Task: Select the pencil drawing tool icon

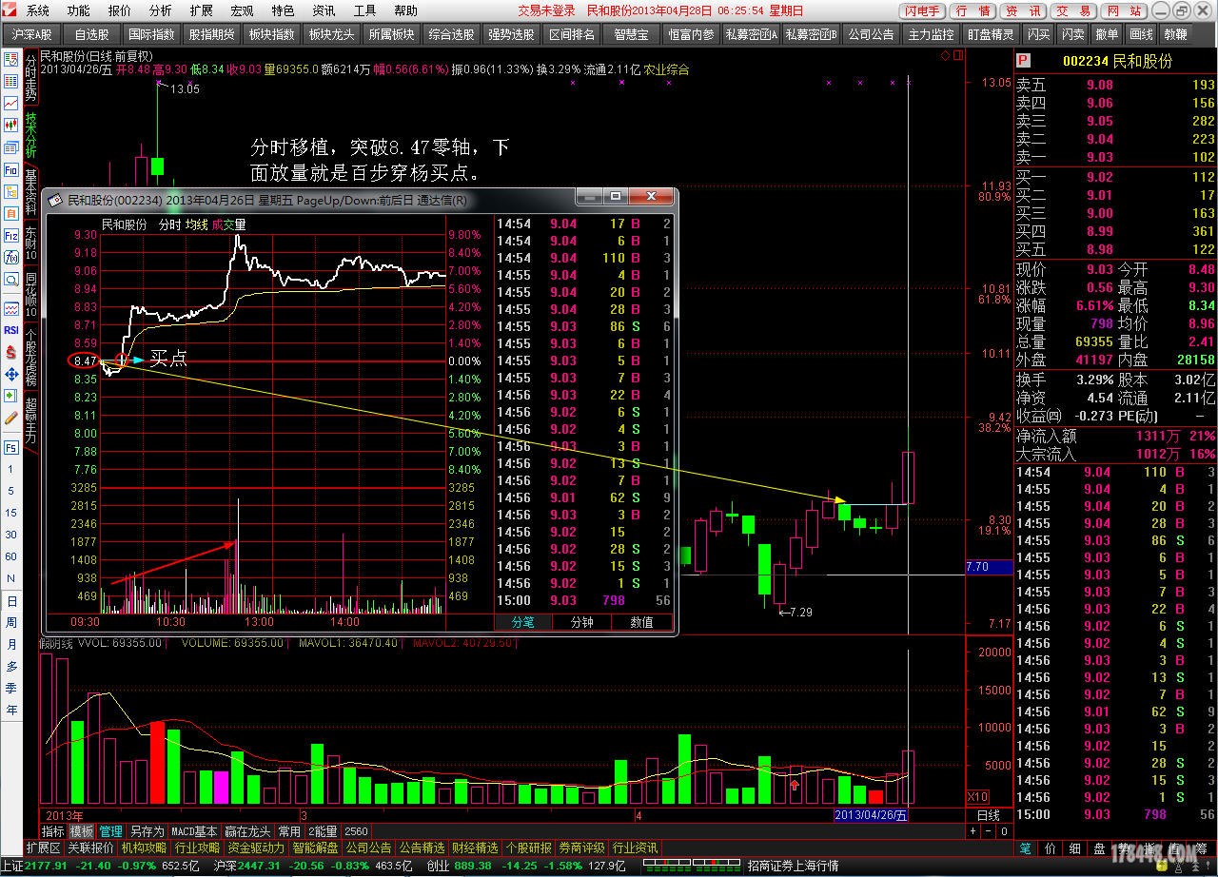Action: click(x=11, y=418)
